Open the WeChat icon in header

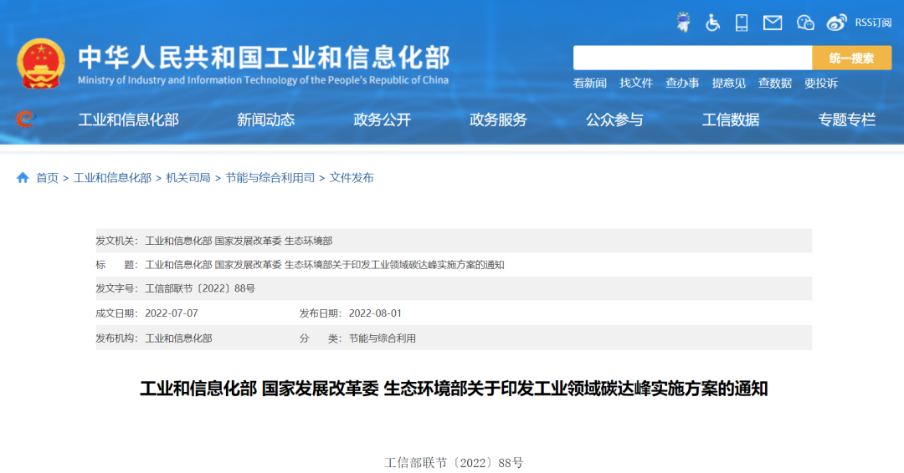[x=805, y=23]
